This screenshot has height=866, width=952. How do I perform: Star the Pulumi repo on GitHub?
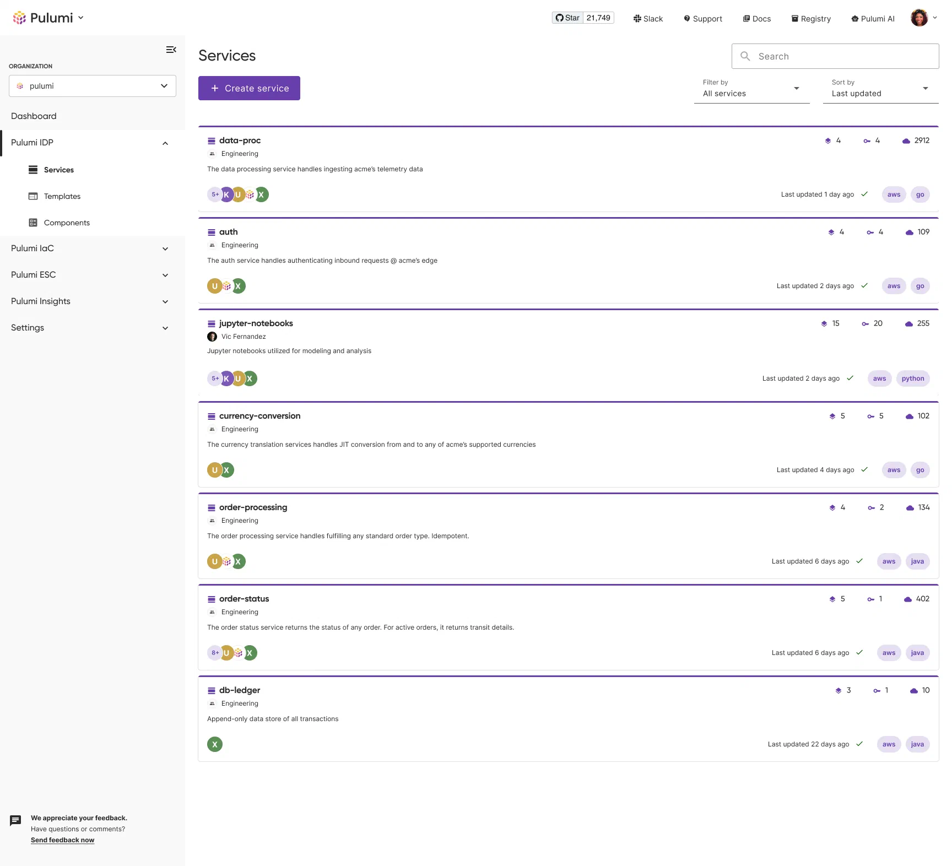[x=567, y=17]
